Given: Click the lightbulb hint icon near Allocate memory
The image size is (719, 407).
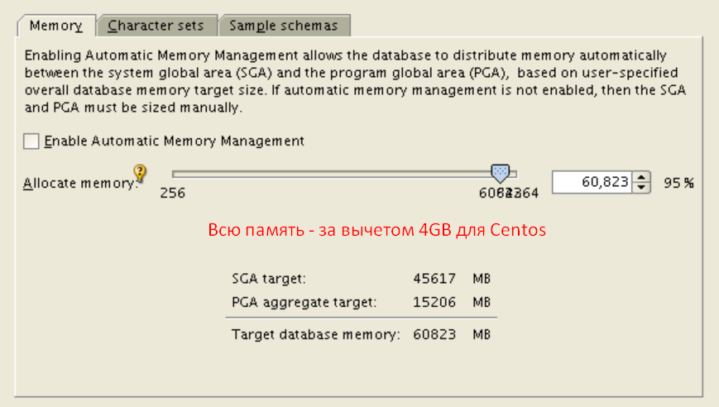Looking at the screenshot, I should (x=140, y=173).
